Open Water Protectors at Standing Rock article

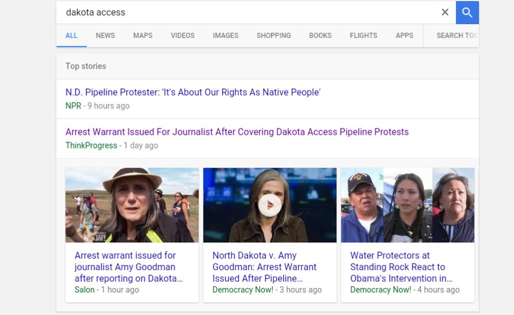point(401,267)
